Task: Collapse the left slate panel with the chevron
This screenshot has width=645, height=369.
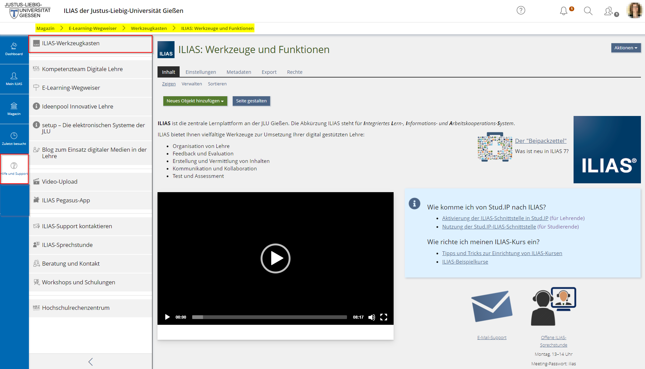Action: click(90, 362)
